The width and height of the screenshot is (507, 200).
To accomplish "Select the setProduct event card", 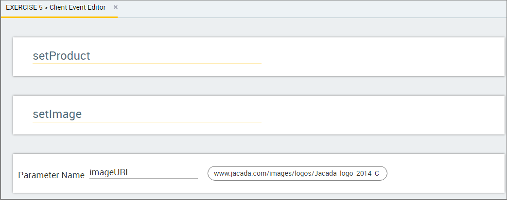I will coord(259,57).
